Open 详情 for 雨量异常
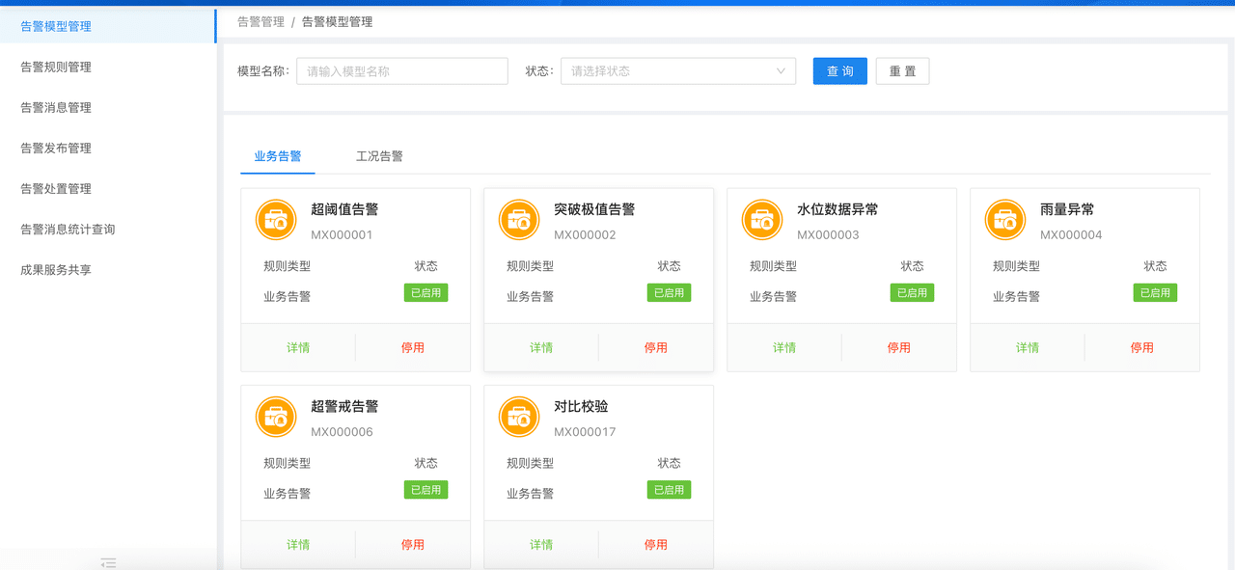1235x570 pixels. click(x=1028, y=347)
